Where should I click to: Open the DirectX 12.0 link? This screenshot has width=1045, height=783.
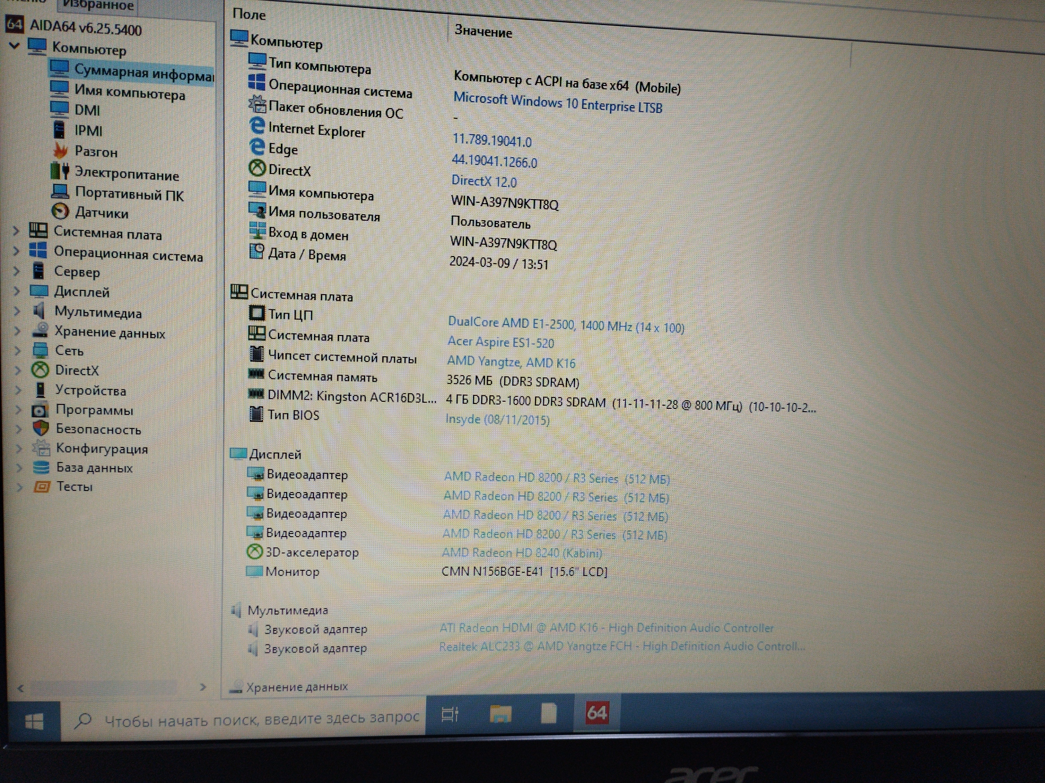484,181
